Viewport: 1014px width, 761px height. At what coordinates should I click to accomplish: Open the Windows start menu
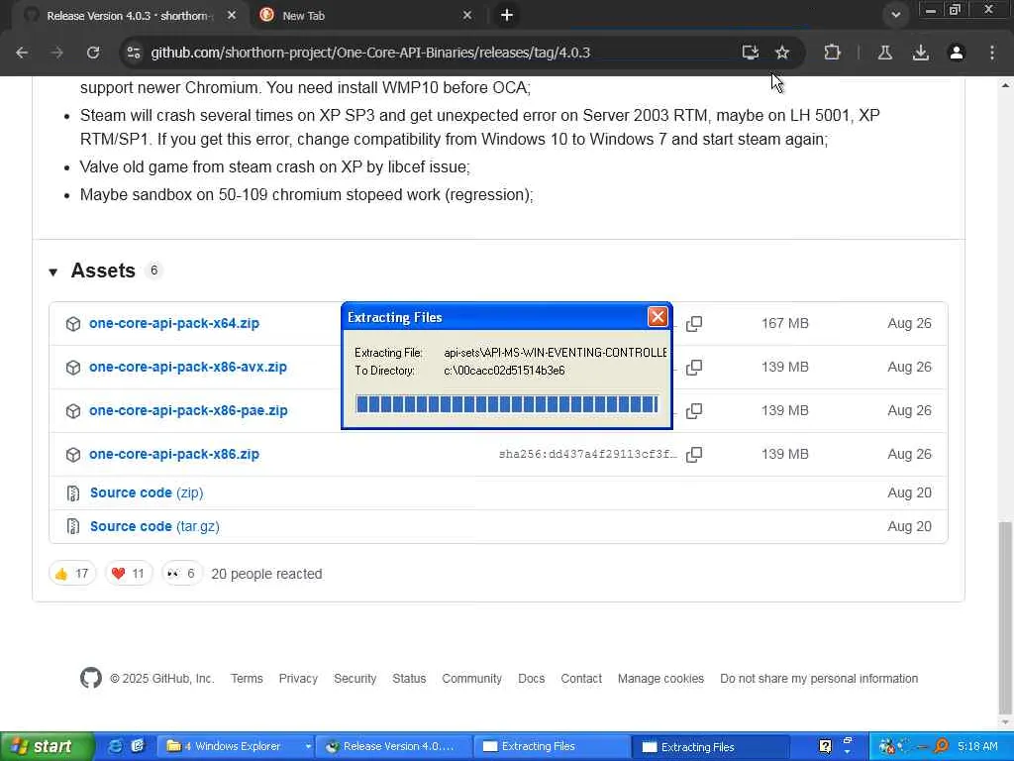coord(47,746)
